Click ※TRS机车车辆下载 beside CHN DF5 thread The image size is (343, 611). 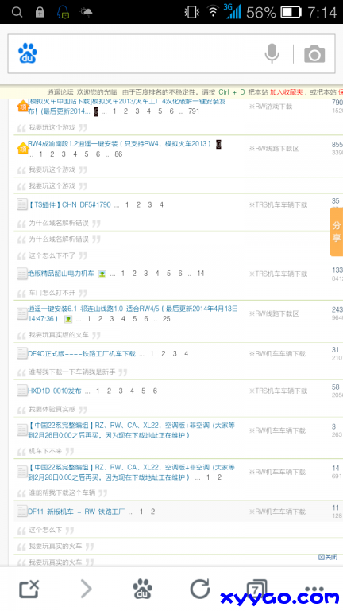(278, 205)
